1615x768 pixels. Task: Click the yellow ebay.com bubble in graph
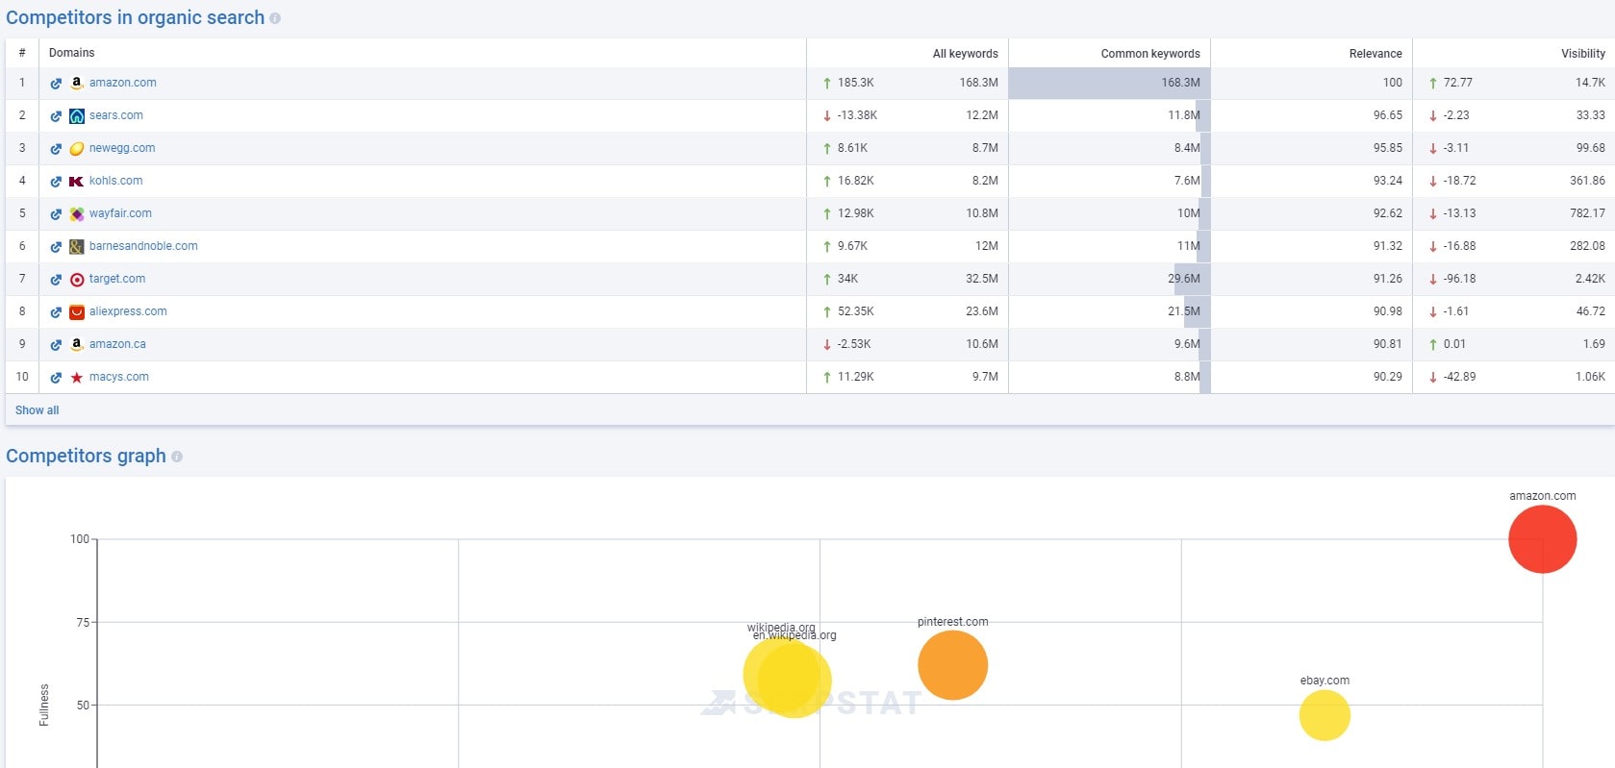pos(1325,716)
